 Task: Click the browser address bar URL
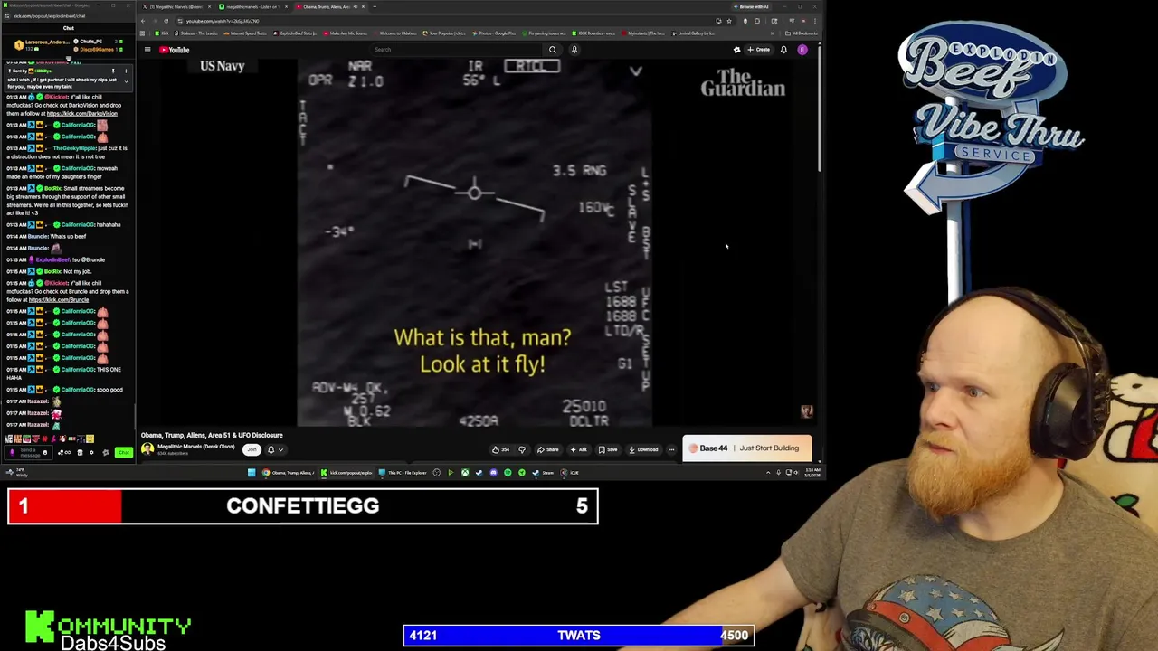pyautogui.click(x=223, y=21)
